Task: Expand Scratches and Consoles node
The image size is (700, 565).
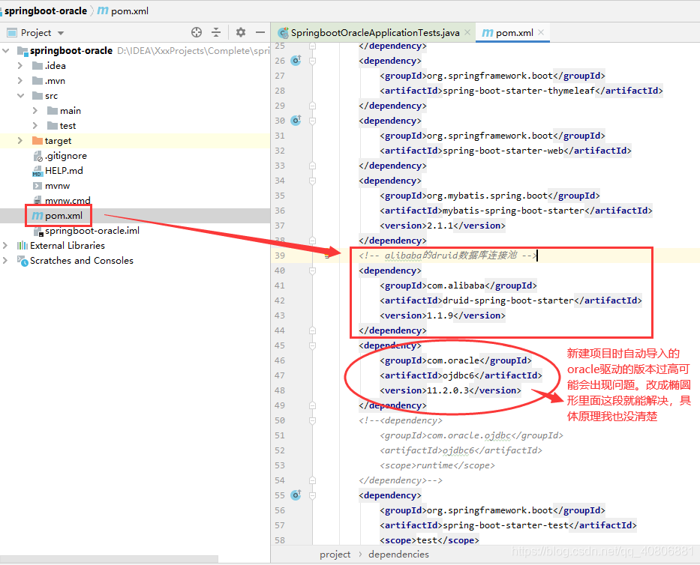Action: click(x=5, y=261)
